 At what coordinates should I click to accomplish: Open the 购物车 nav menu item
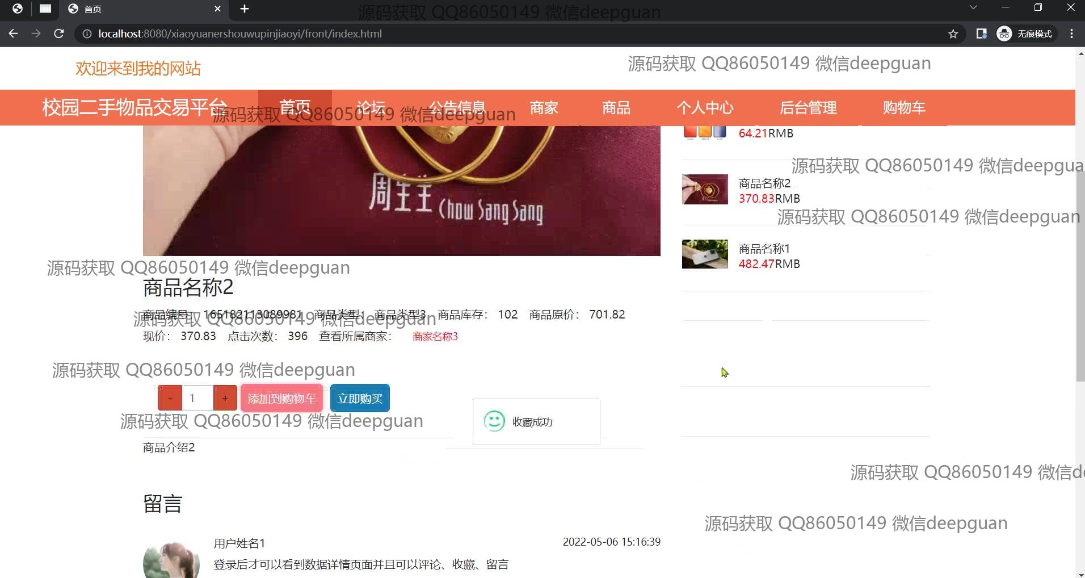coord(904,107)
